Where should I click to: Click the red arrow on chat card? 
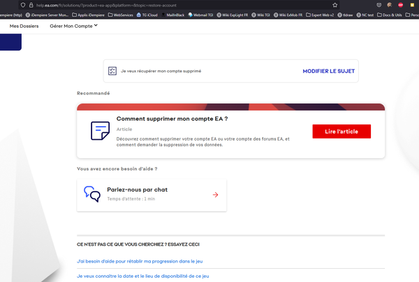coord(215,195)
